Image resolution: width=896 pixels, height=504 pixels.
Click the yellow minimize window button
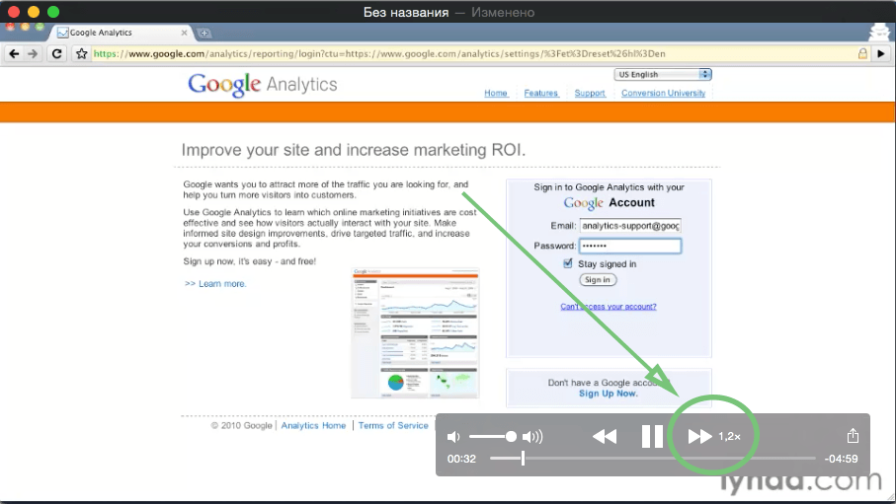coord(34,12)
